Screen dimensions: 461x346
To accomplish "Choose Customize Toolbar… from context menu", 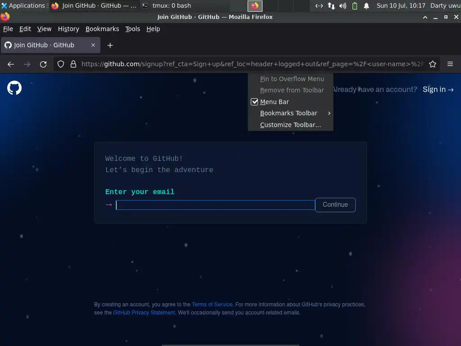I will tap(290, 125).
